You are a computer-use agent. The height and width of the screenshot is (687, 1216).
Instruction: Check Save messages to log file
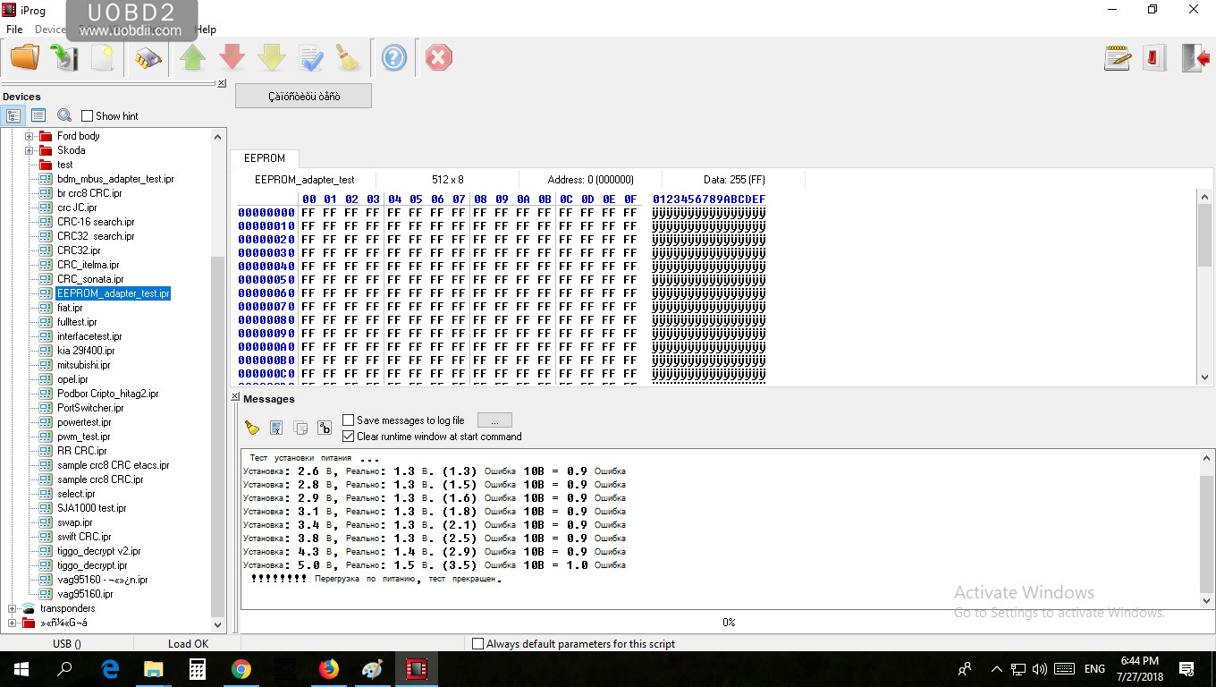(349, 420)
